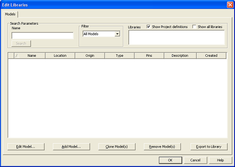Sort by the Pins column header
This screenshot has height=167, width=235.
149,56
